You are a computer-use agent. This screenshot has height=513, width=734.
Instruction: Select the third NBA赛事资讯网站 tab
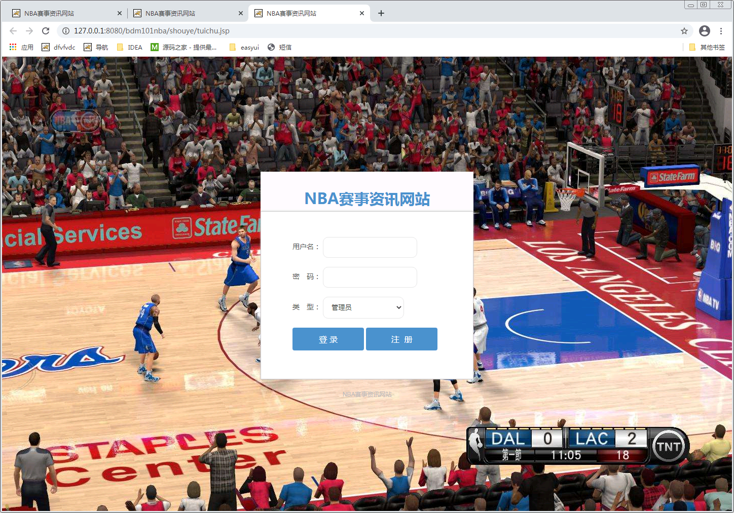click(x=309, y=13)
